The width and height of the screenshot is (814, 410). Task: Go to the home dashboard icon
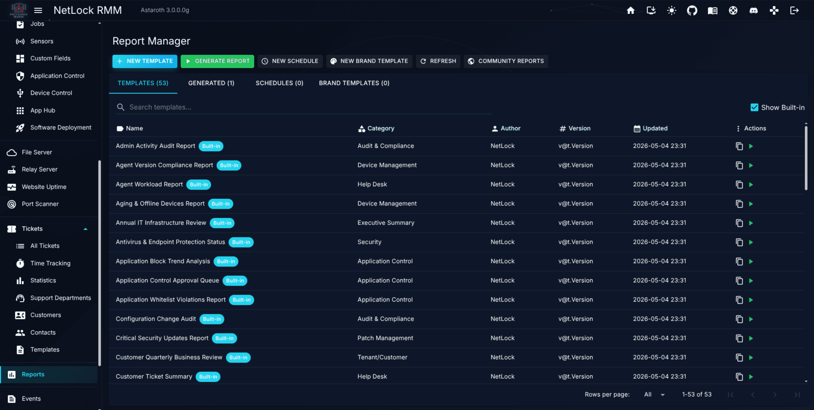[630, 11]
